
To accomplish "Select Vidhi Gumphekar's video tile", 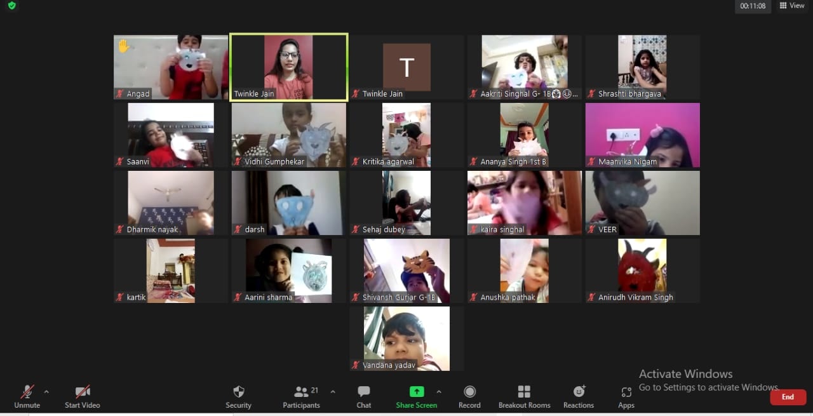I will point(289,135).
